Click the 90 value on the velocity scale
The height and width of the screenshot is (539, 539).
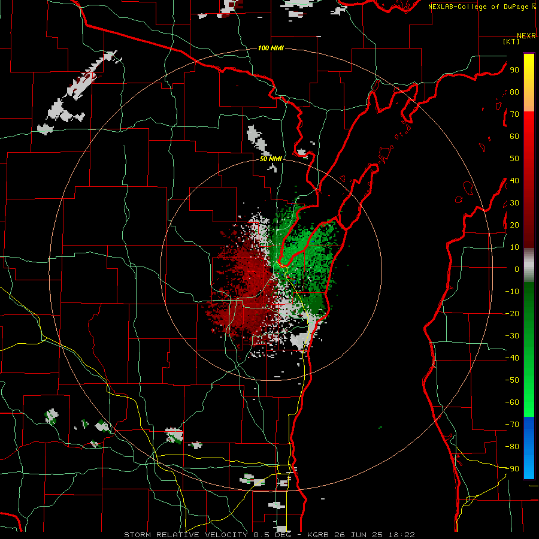click(x=514, y=70)
